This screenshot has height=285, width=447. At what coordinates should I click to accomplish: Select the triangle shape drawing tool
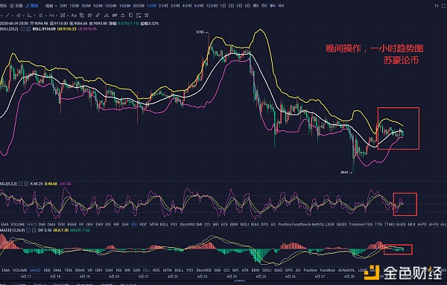click(29, 16)
